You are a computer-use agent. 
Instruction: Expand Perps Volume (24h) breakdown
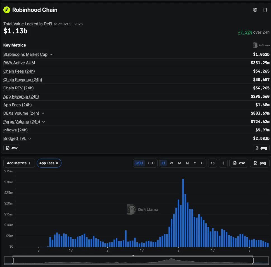[x=44, y=122]
